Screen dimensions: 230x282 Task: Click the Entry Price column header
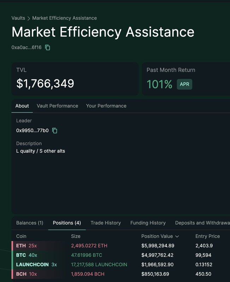(x=207, y=236)
